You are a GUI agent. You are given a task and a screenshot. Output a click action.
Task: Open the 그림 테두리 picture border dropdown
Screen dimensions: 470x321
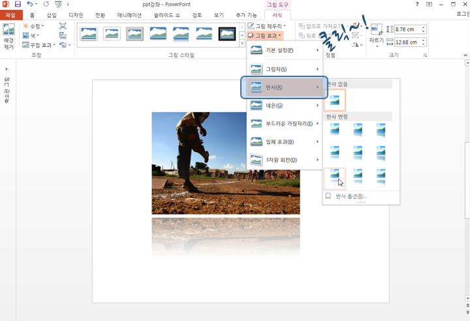click(x=267, y=26)
